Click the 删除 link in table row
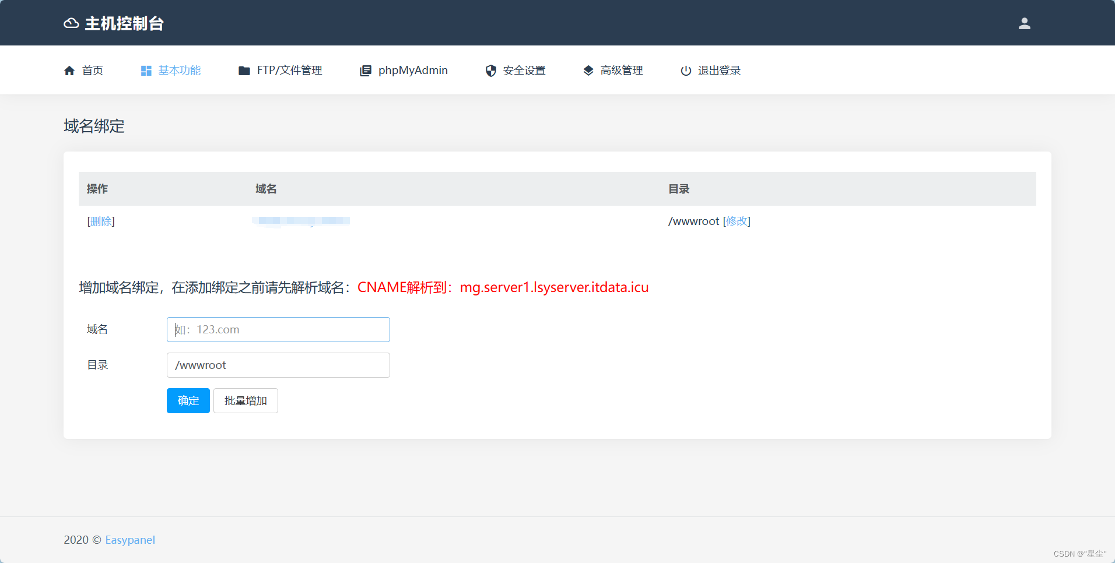This screenshot has height=563, width=1115. (101, 221)
